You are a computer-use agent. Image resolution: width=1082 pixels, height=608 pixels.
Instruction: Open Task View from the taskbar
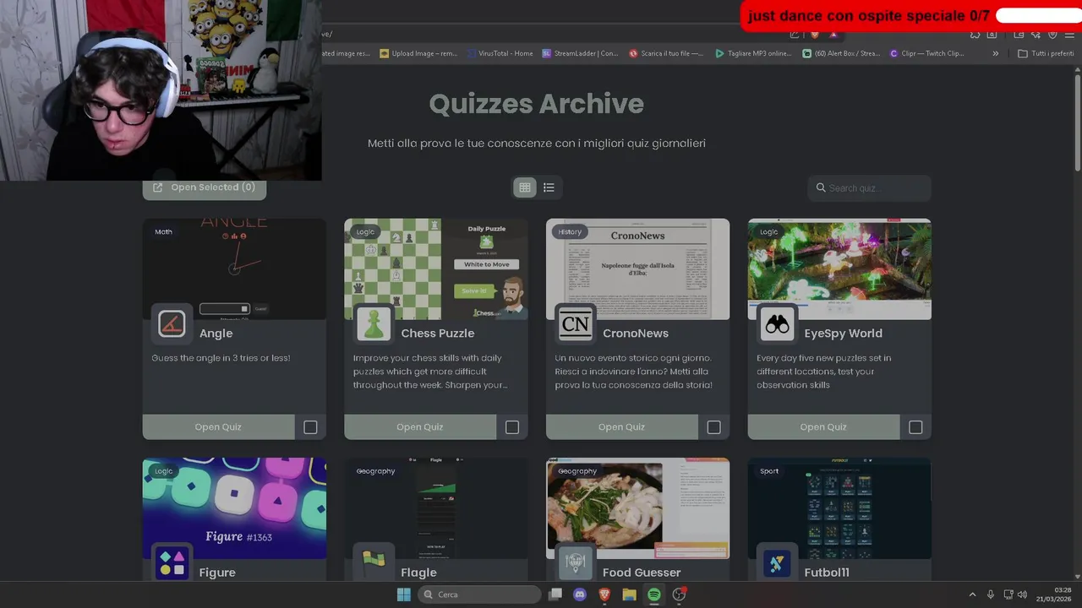coord(555,594)
